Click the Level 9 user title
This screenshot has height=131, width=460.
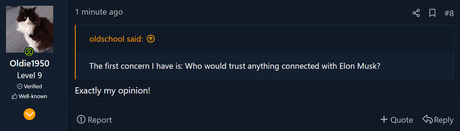[x=29, y=75]
